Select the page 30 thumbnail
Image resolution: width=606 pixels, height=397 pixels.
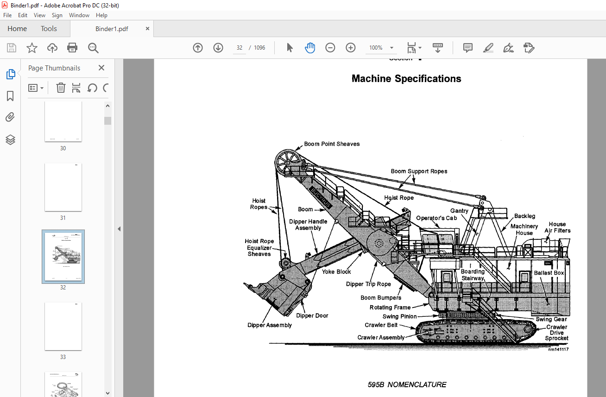(63, 122)
